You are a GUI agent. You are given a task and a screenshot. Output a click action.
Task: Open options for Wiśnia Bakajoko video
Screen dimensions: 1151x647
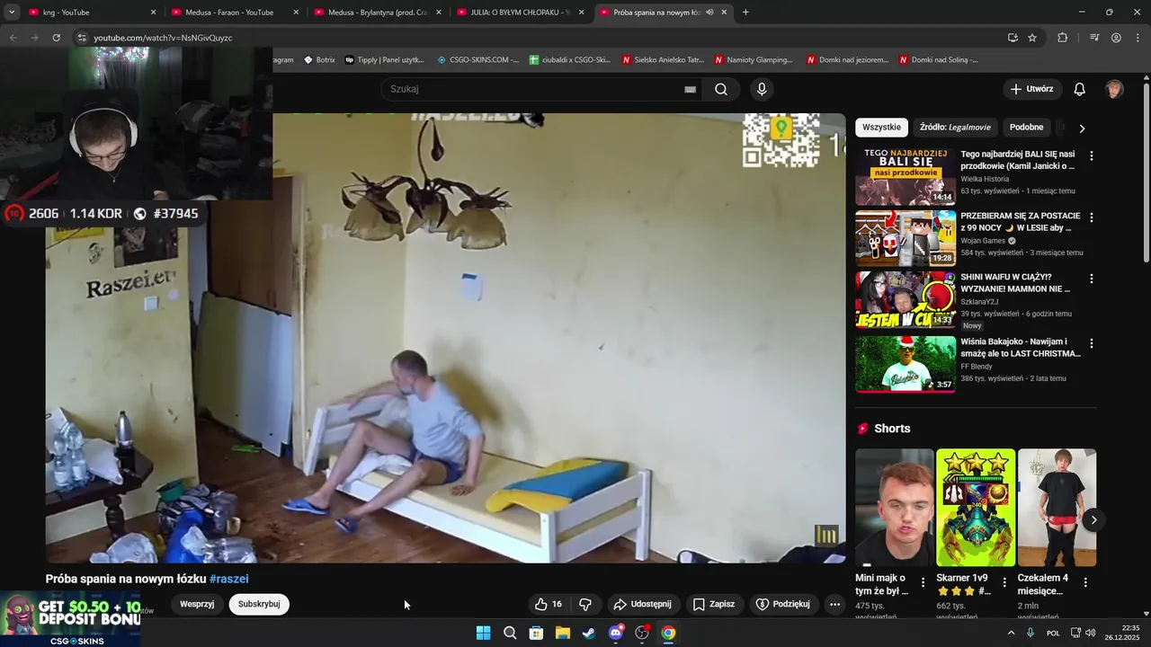tap(1092, 343)
